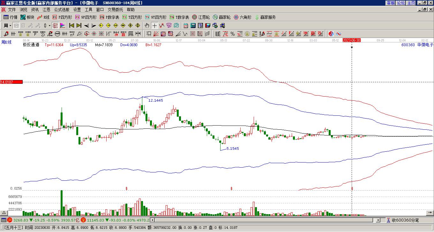Expand the volume panel with the up-triangle button

(4, 213)
